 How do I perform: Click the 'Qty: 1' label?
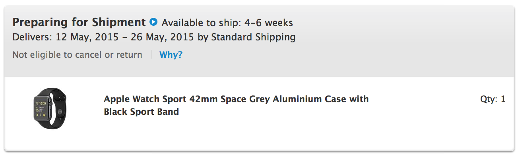click(x=493, y=99)
